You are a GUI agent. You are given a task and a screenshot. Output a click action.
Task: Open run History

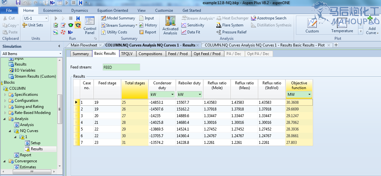pyautogui.click(x=148, y=25)
